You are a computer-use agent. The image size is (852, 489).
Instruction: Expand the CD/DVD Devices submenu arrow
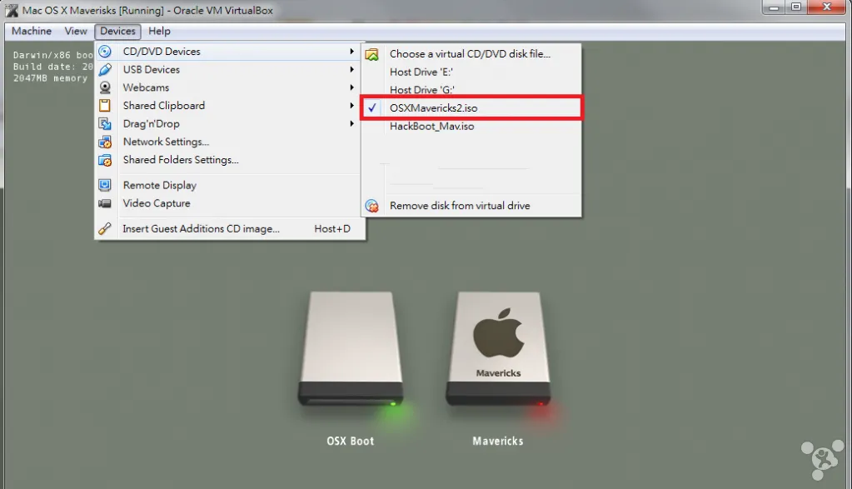(352, 52)
